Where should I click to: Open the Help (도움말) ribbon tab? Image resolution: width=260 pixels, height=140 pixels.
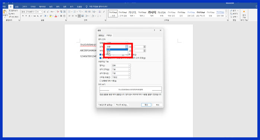point(79,7)
